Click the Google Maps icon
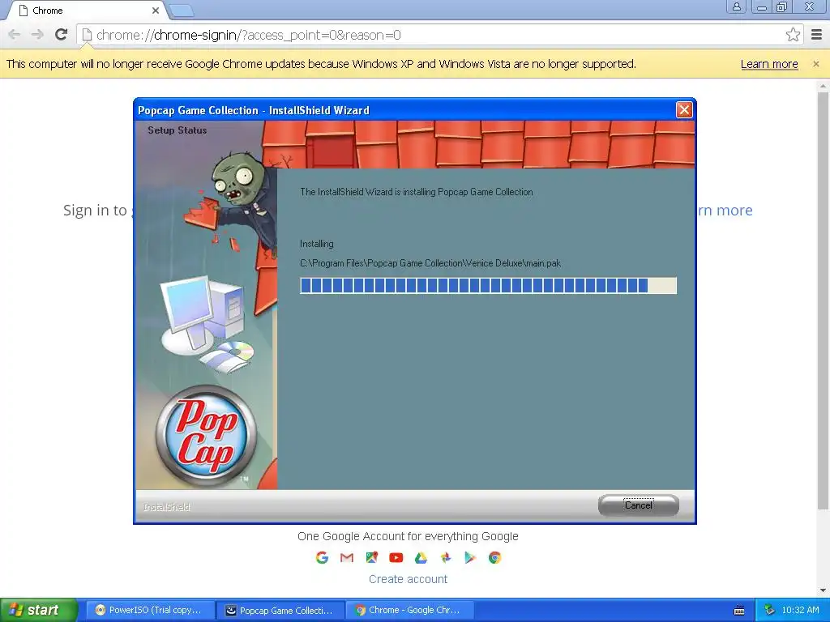 coord(371,557)
